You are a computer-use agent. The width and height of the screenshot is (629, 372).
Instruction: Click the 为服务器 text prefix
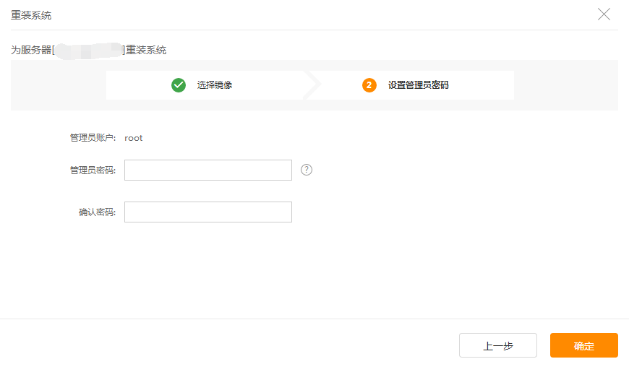(31, 51)
